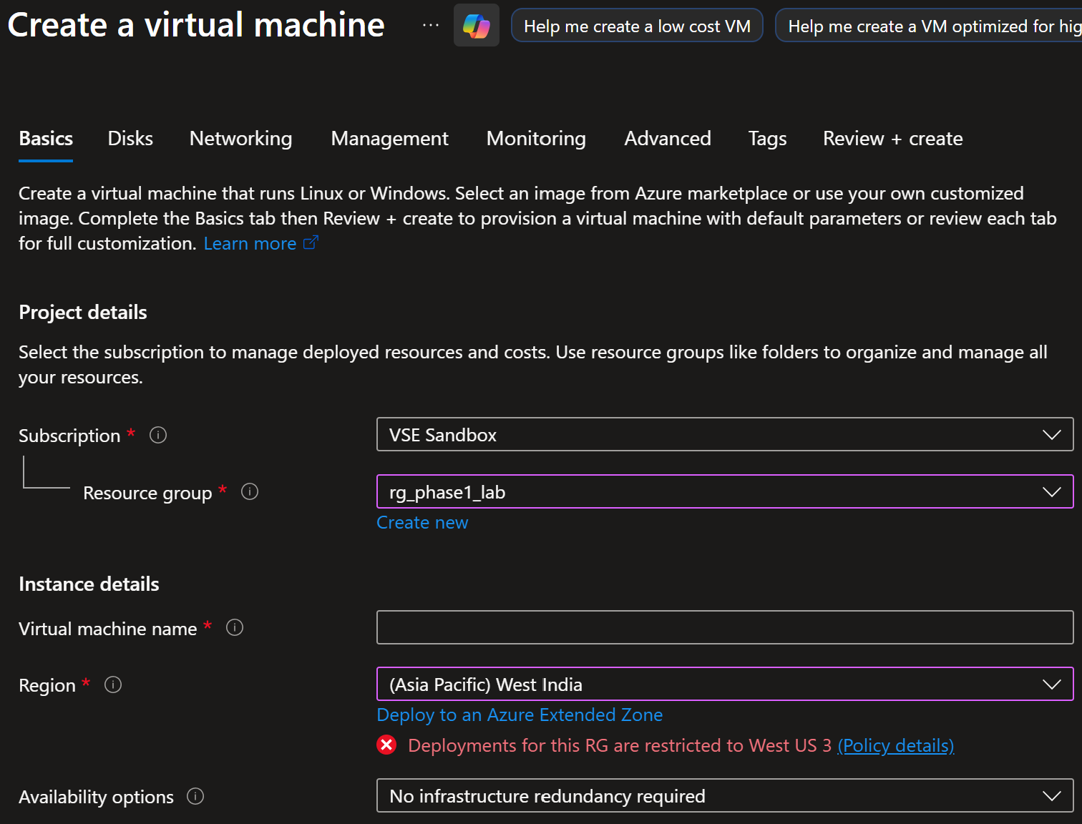1082x824 pixels.
Task: Expand the Subscription dropdown
Action: click(x=725, y=434)
